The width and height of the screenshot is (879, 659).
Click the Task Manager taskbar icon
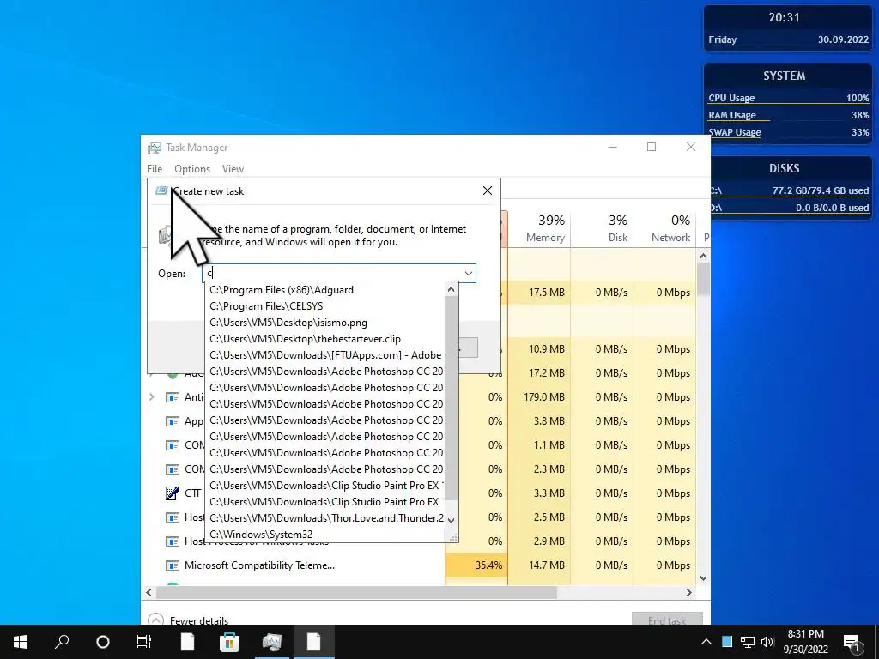coord(272,642)
